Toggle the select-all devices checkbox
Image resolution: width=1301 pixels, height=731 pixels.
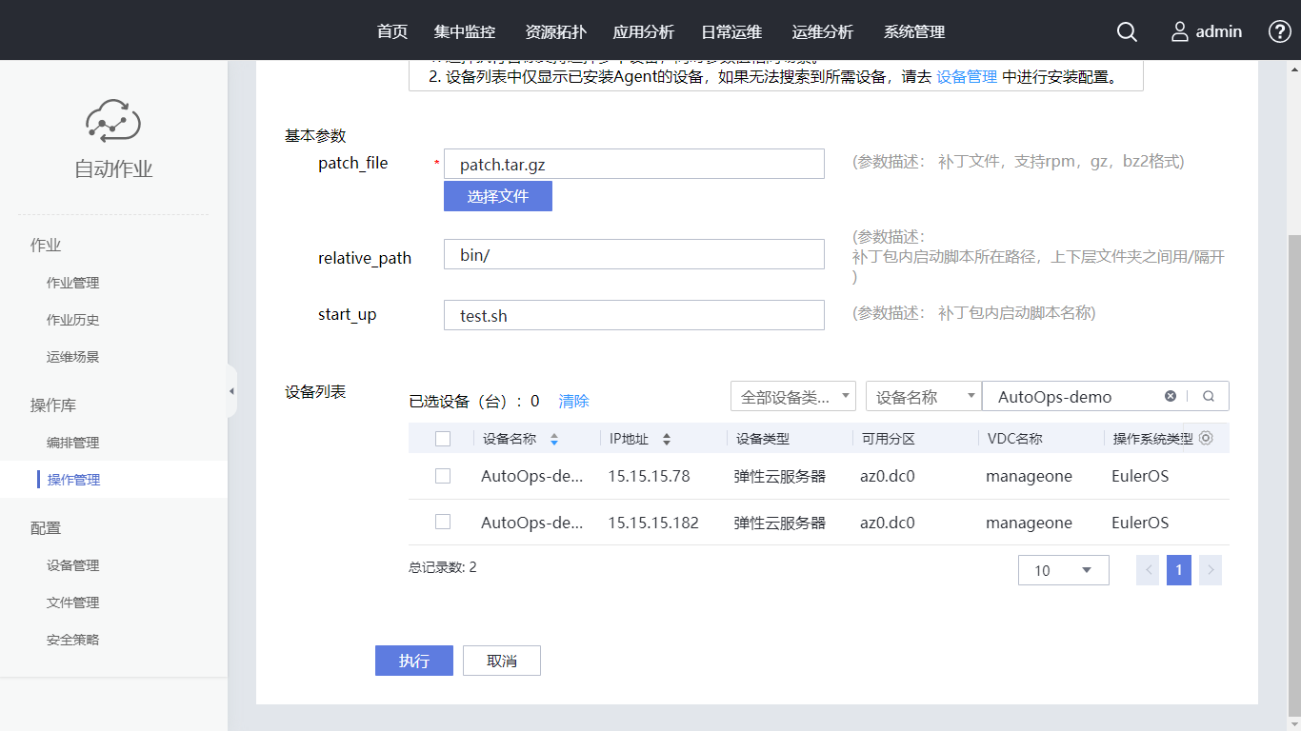pos(443,439)
